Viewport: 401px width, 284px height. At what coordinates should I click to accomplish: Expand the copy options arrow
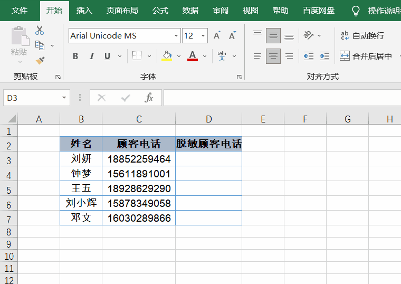tap(52, 45)
